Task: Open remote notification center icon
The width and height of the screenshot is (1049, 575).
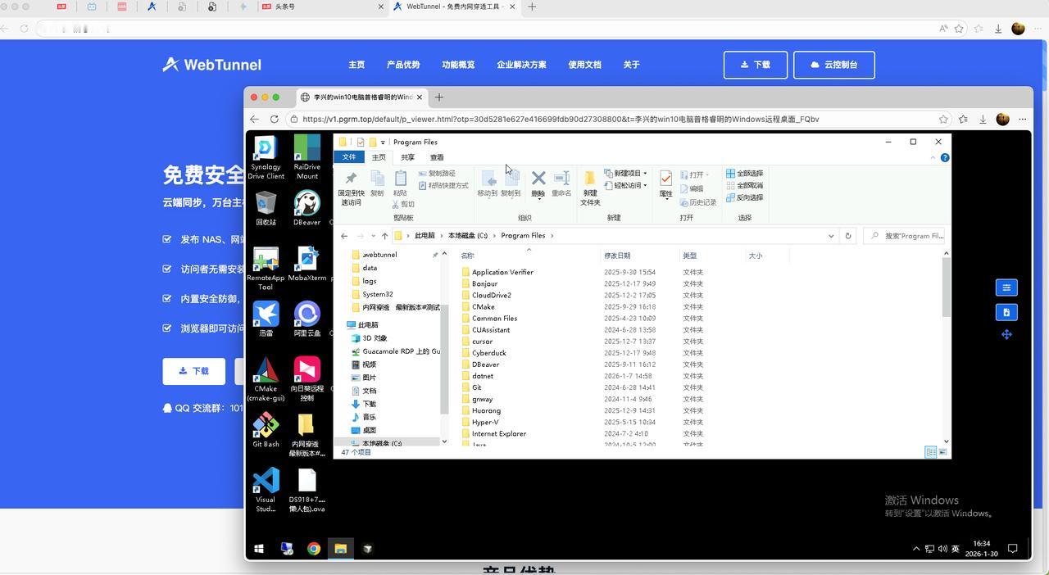Action: click(x=1013, y=549)
